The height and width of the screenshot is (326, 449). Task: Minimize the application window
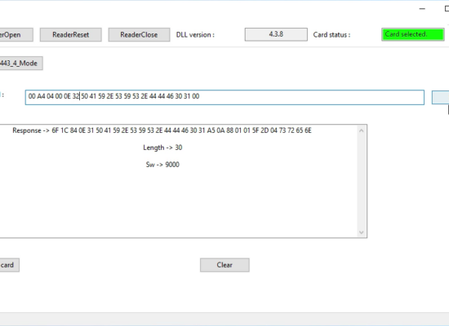click(x=422, y=9)
